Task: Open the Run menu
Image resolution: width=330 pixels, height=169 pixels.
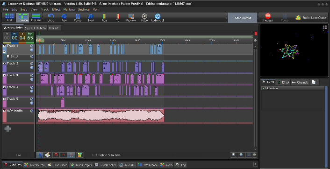Action: click(x=95, y=9)
